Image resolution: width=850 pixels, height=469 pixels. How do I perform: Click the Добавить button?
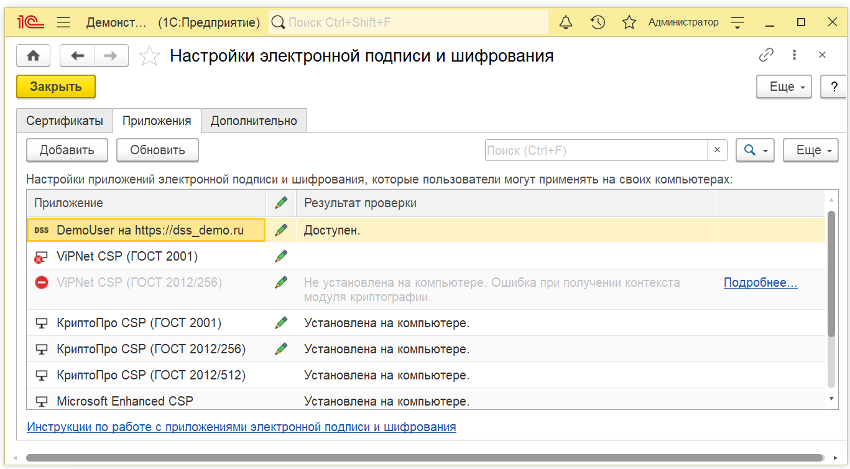tap(67, 150)
